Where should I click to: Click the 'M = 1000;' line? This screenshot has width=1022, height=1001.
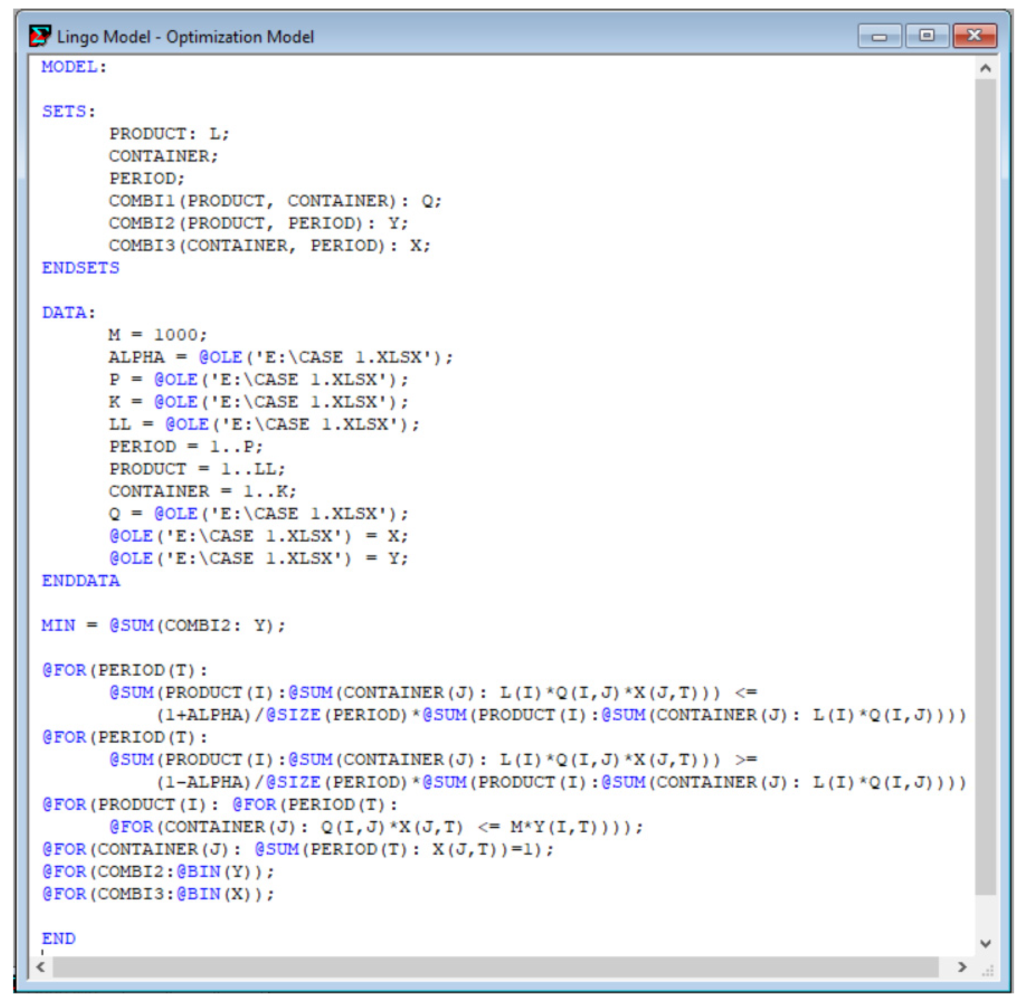coord(158,334)
